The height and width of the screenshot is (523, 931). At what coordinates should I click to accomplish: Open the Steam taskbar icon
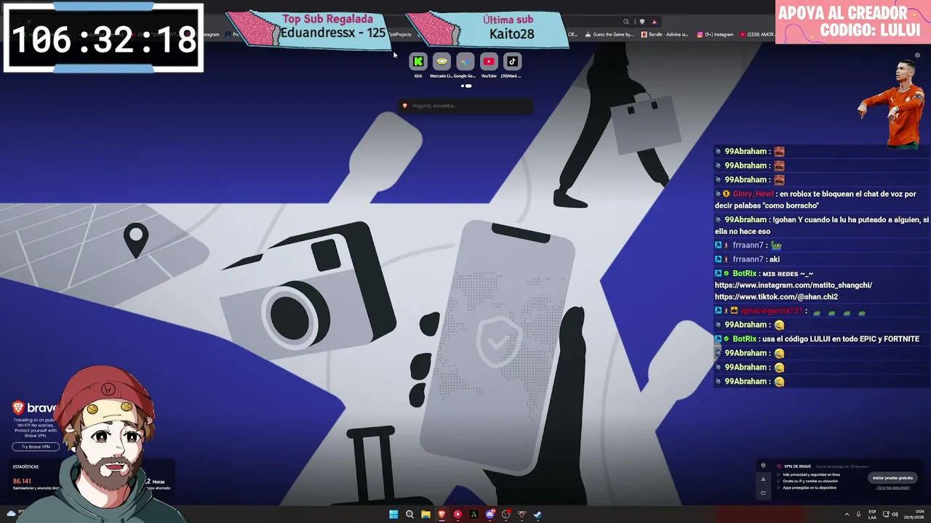click(x=538, y=514)
